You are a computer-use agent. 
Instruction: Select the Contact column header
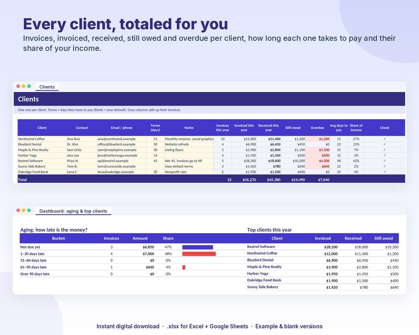click(x=82, y=128)
